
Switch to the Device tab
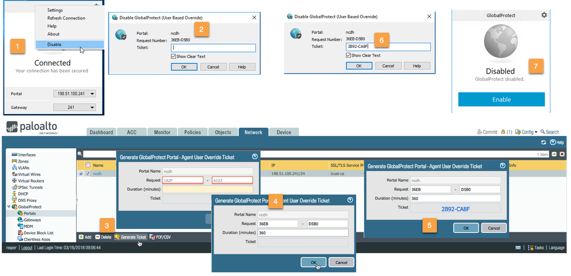pos(283,132)
